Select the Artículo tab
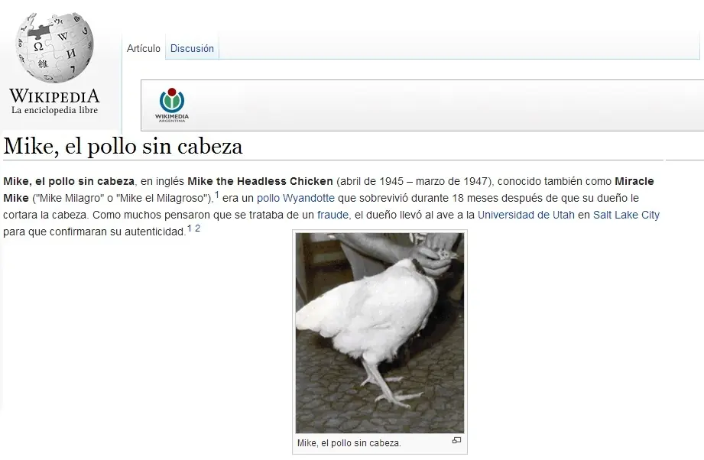Screen dimensions: 704x460 pos(144,48)
